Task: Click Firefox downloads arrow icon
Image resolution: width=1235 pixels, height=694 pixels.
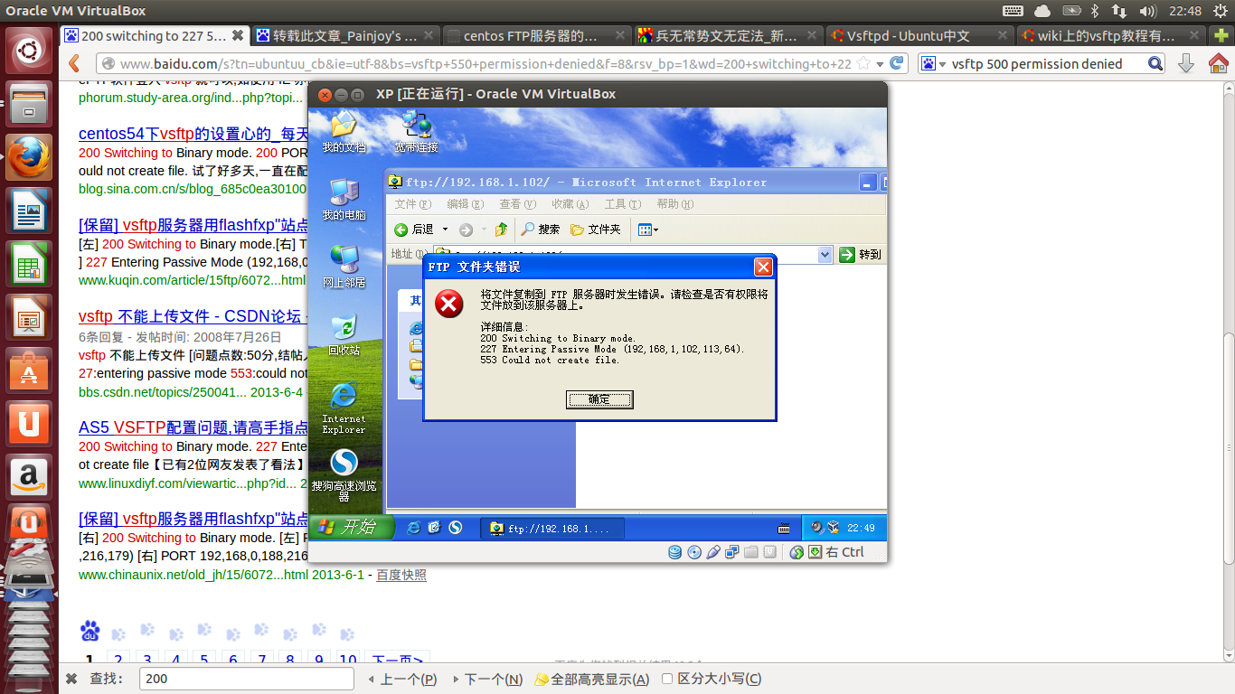Action: pos(1187,64)
